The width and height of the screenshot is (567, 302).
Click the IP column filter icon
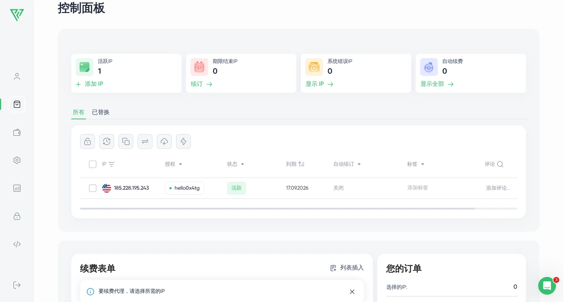click(112, 164)
